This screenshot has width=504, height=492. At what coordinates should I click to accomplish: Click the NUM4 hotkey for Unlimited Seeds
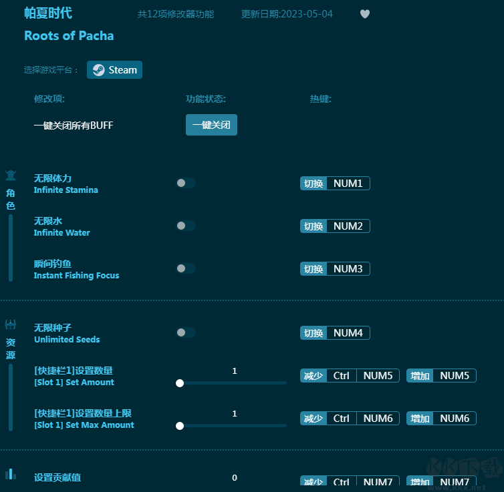coord(348,333)
